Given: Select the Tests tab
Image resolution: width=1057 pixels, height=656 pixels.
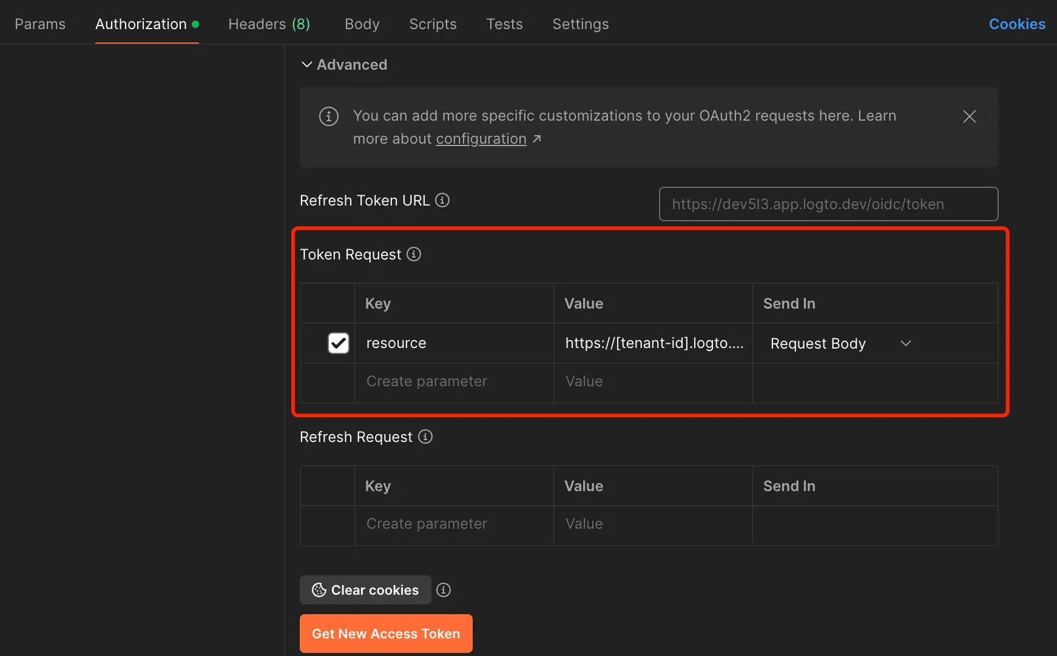Looking at the screenshot, I should (504, 24).
